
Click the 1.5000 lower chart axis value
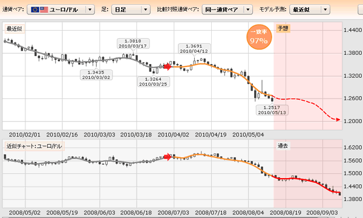tap(353, 173)
